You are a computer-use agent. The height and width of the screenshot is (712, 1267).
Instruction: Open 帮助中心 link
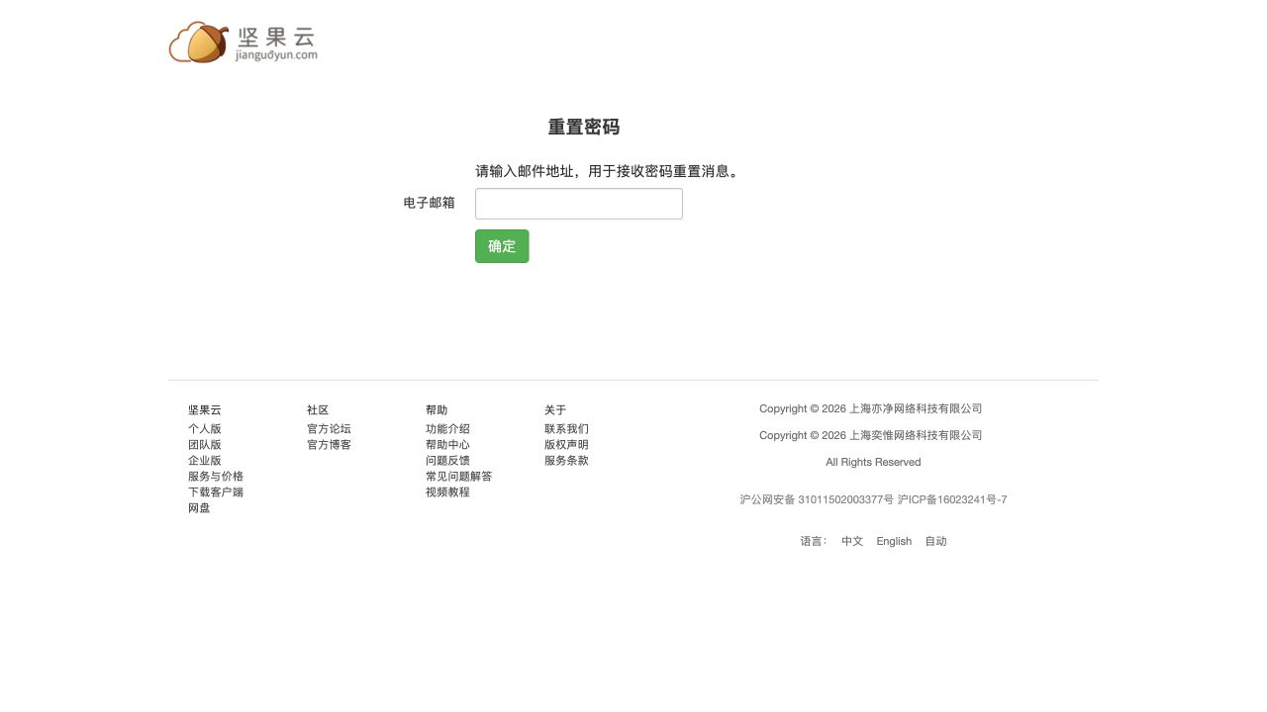(447, 445)
